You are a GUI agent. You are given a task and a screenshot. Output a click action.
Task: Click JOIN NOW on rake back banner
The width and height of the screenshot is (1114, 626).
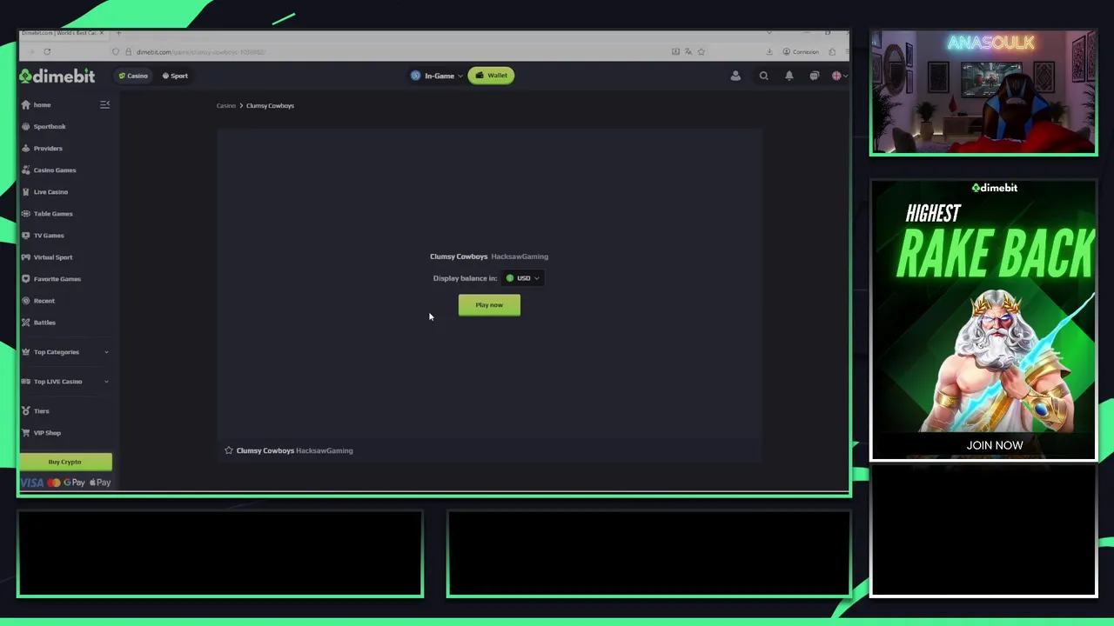(995, 445)
